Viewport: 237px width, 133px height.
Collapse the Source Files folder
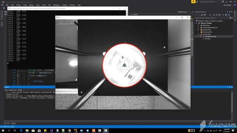pos(198,34)
